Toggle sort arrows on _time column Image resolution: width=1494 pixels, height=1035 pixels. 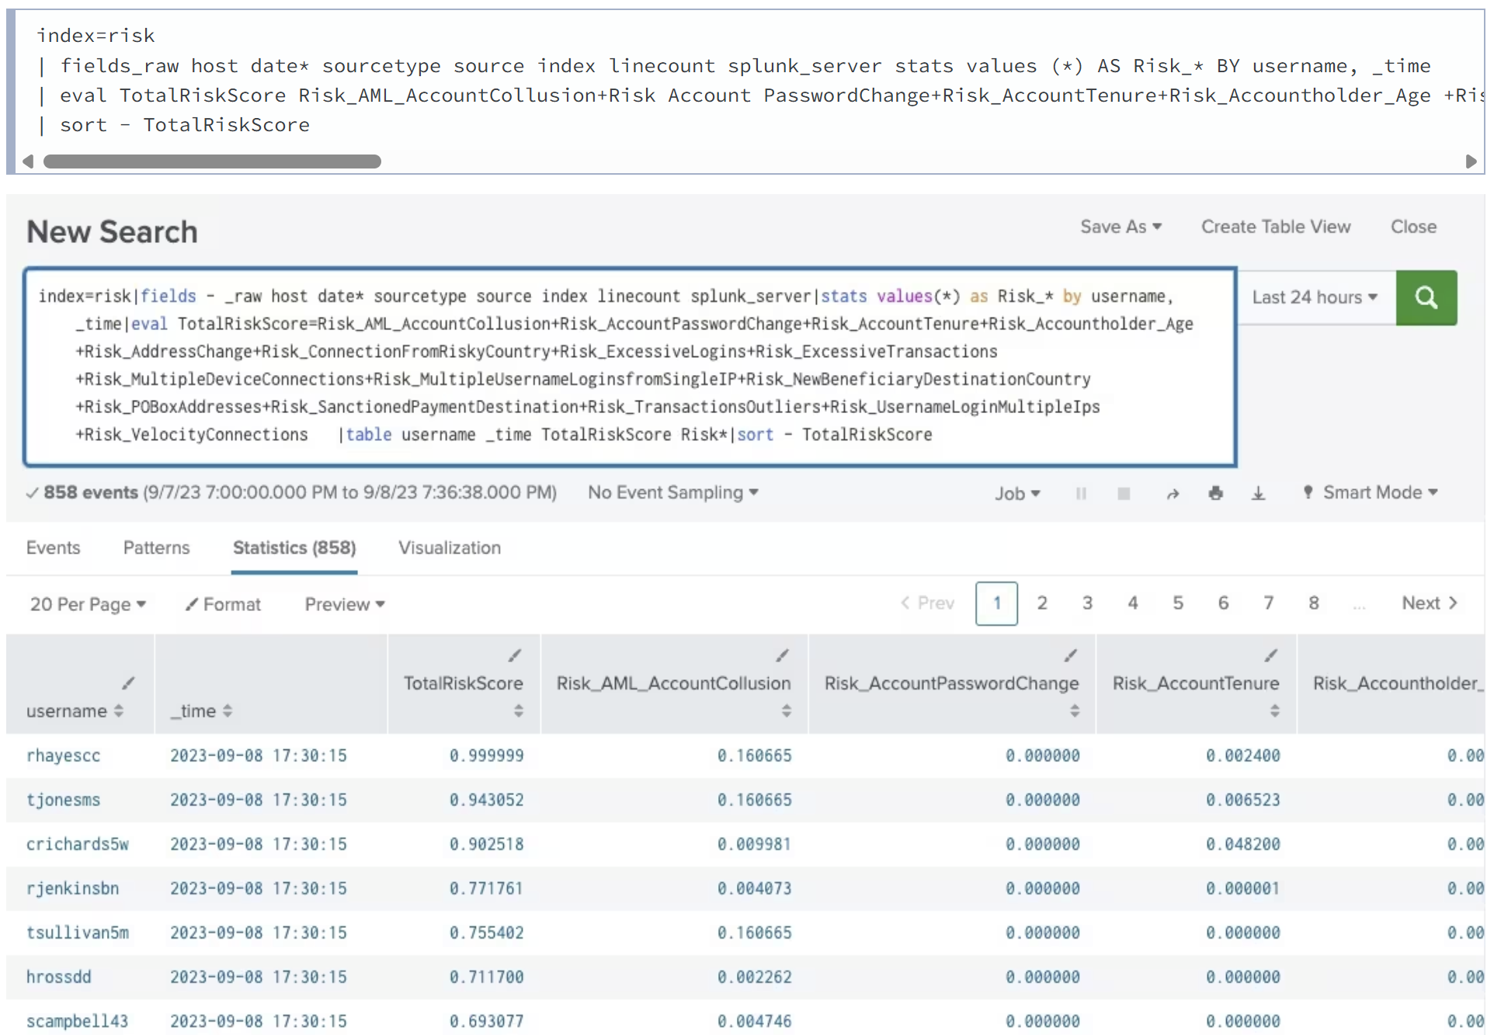(x=228, y=711)
